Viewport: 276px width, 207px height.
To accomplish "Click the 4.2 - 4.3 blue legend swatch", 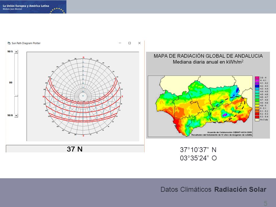I will pos(257,86).
